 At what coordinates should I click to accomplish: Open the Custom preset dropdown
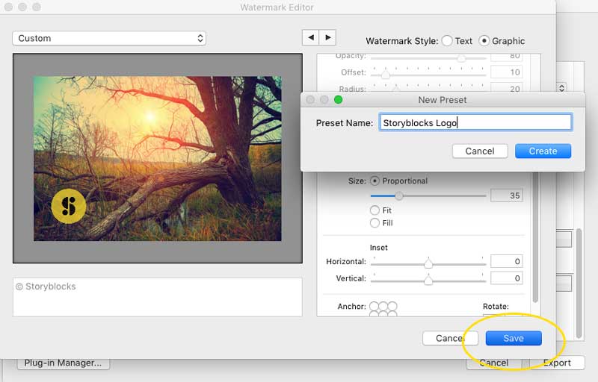[109, 38]
